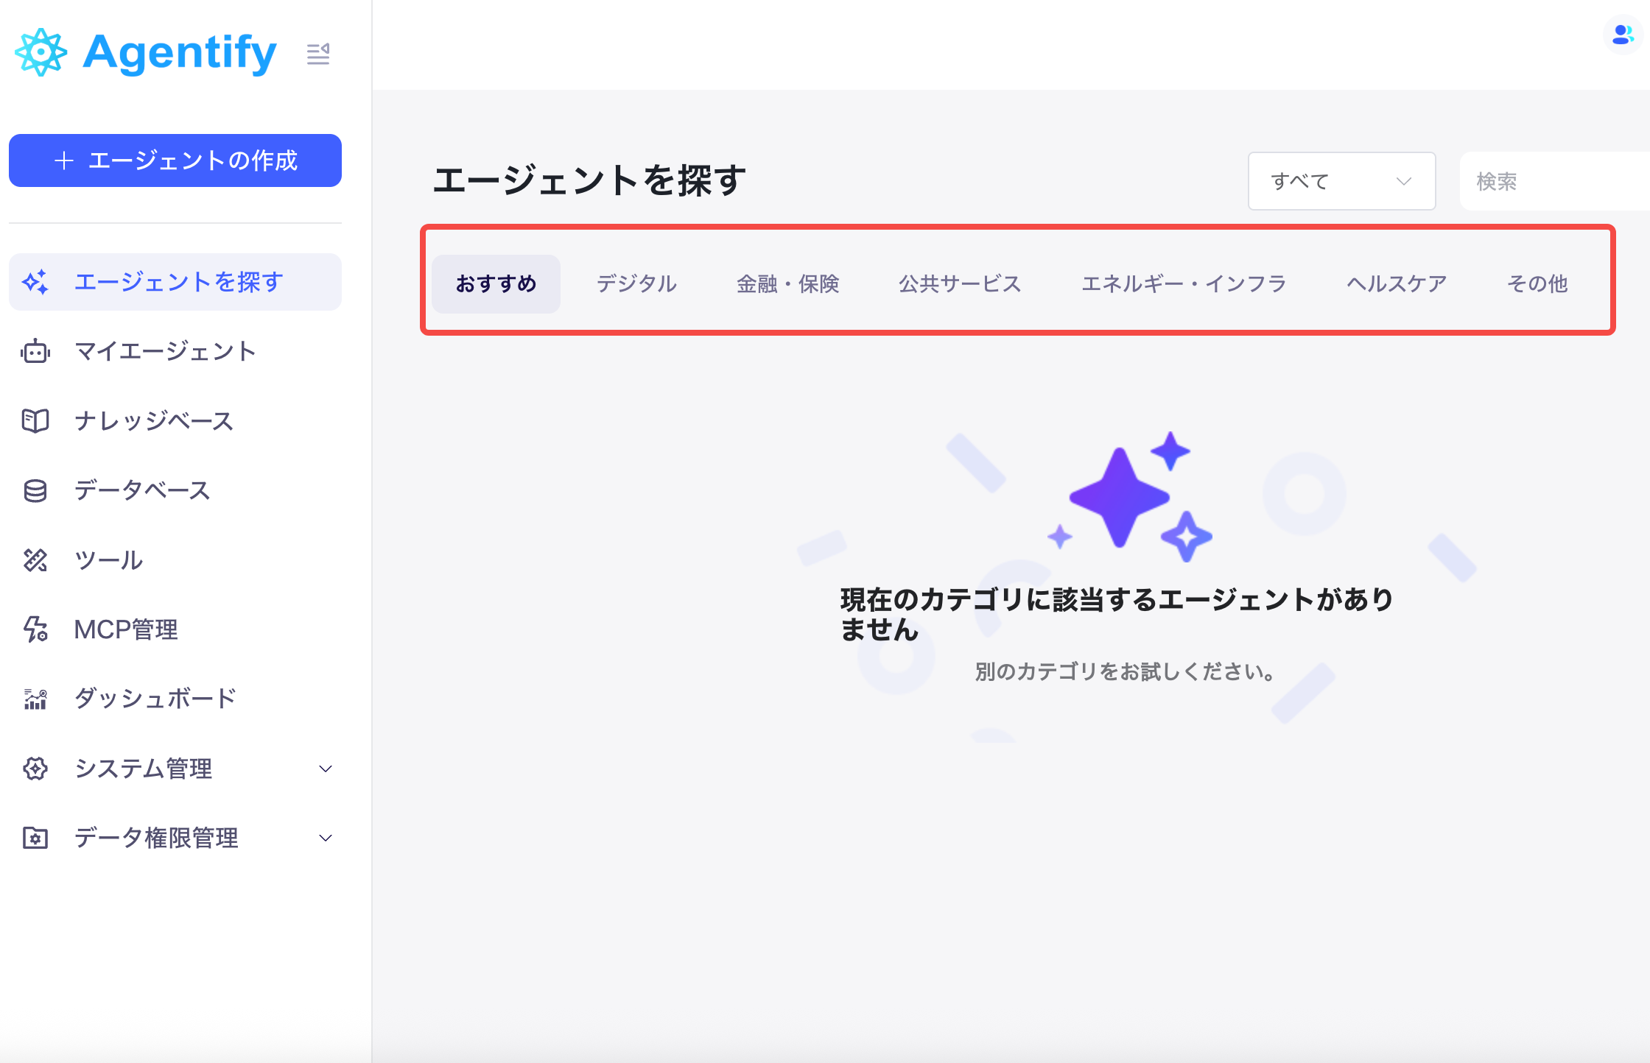
Task: Click the Agentify logo icon
Action: [x=41, y=53]
